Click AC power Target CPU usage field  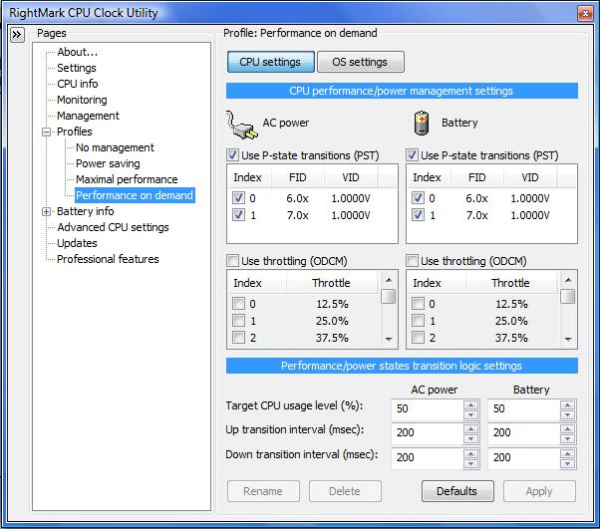pos(428,409)
